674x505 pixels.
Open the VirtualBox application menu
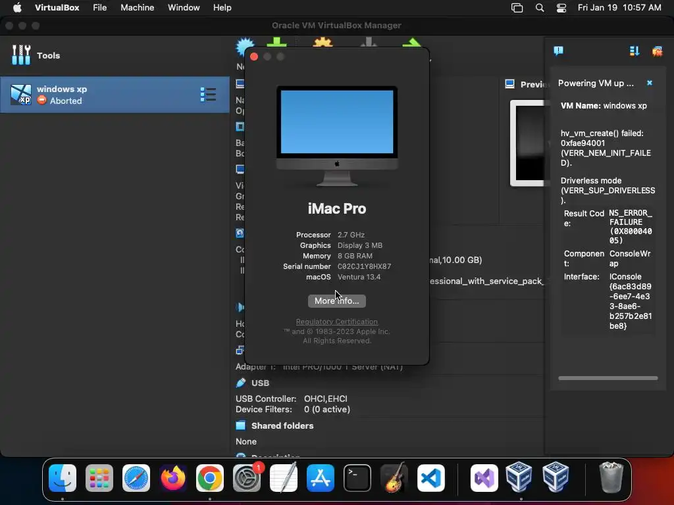pos(57,7)
